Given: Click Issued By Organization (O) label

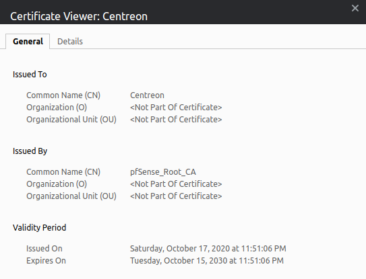Looking at the screenshot, I should 57,184.
